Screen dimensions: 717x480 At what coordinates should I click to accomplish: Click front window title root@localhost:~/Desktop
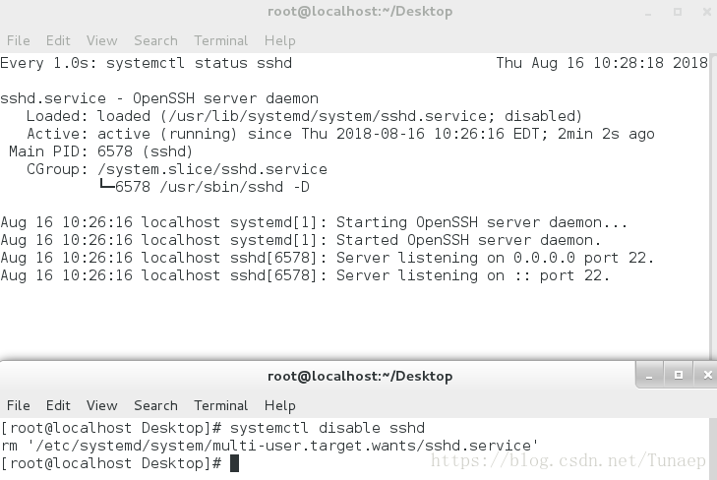(360, 376)
